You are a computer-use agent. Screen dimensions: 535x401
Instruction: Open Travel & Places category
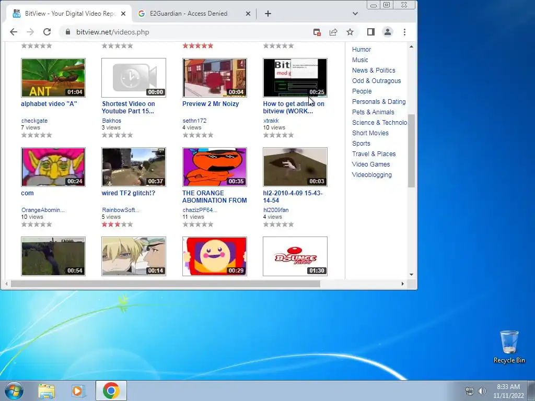[374, 154]
